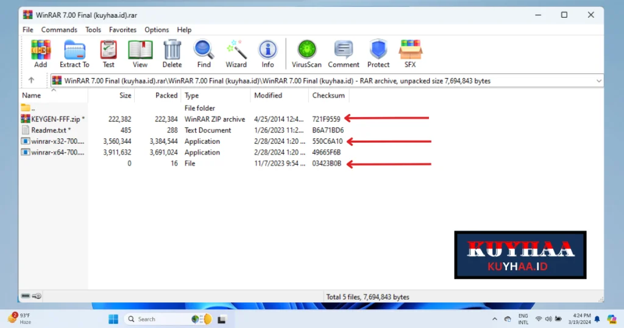The width and height of the screenshot is (624, 328).
Task: Expand the address path dropdown
Action: coord(598,81)
